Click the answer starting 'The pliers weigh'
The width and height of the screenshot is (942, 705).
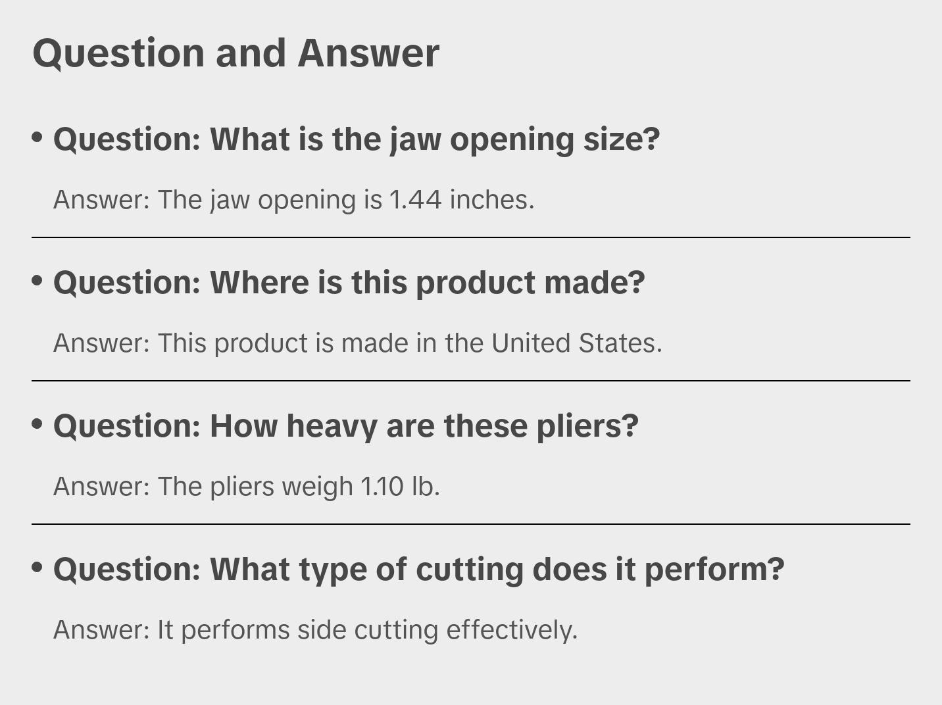(x=246, y=487)
